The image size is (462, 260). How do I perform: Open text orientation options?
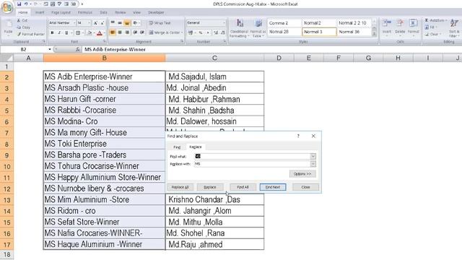136,22
